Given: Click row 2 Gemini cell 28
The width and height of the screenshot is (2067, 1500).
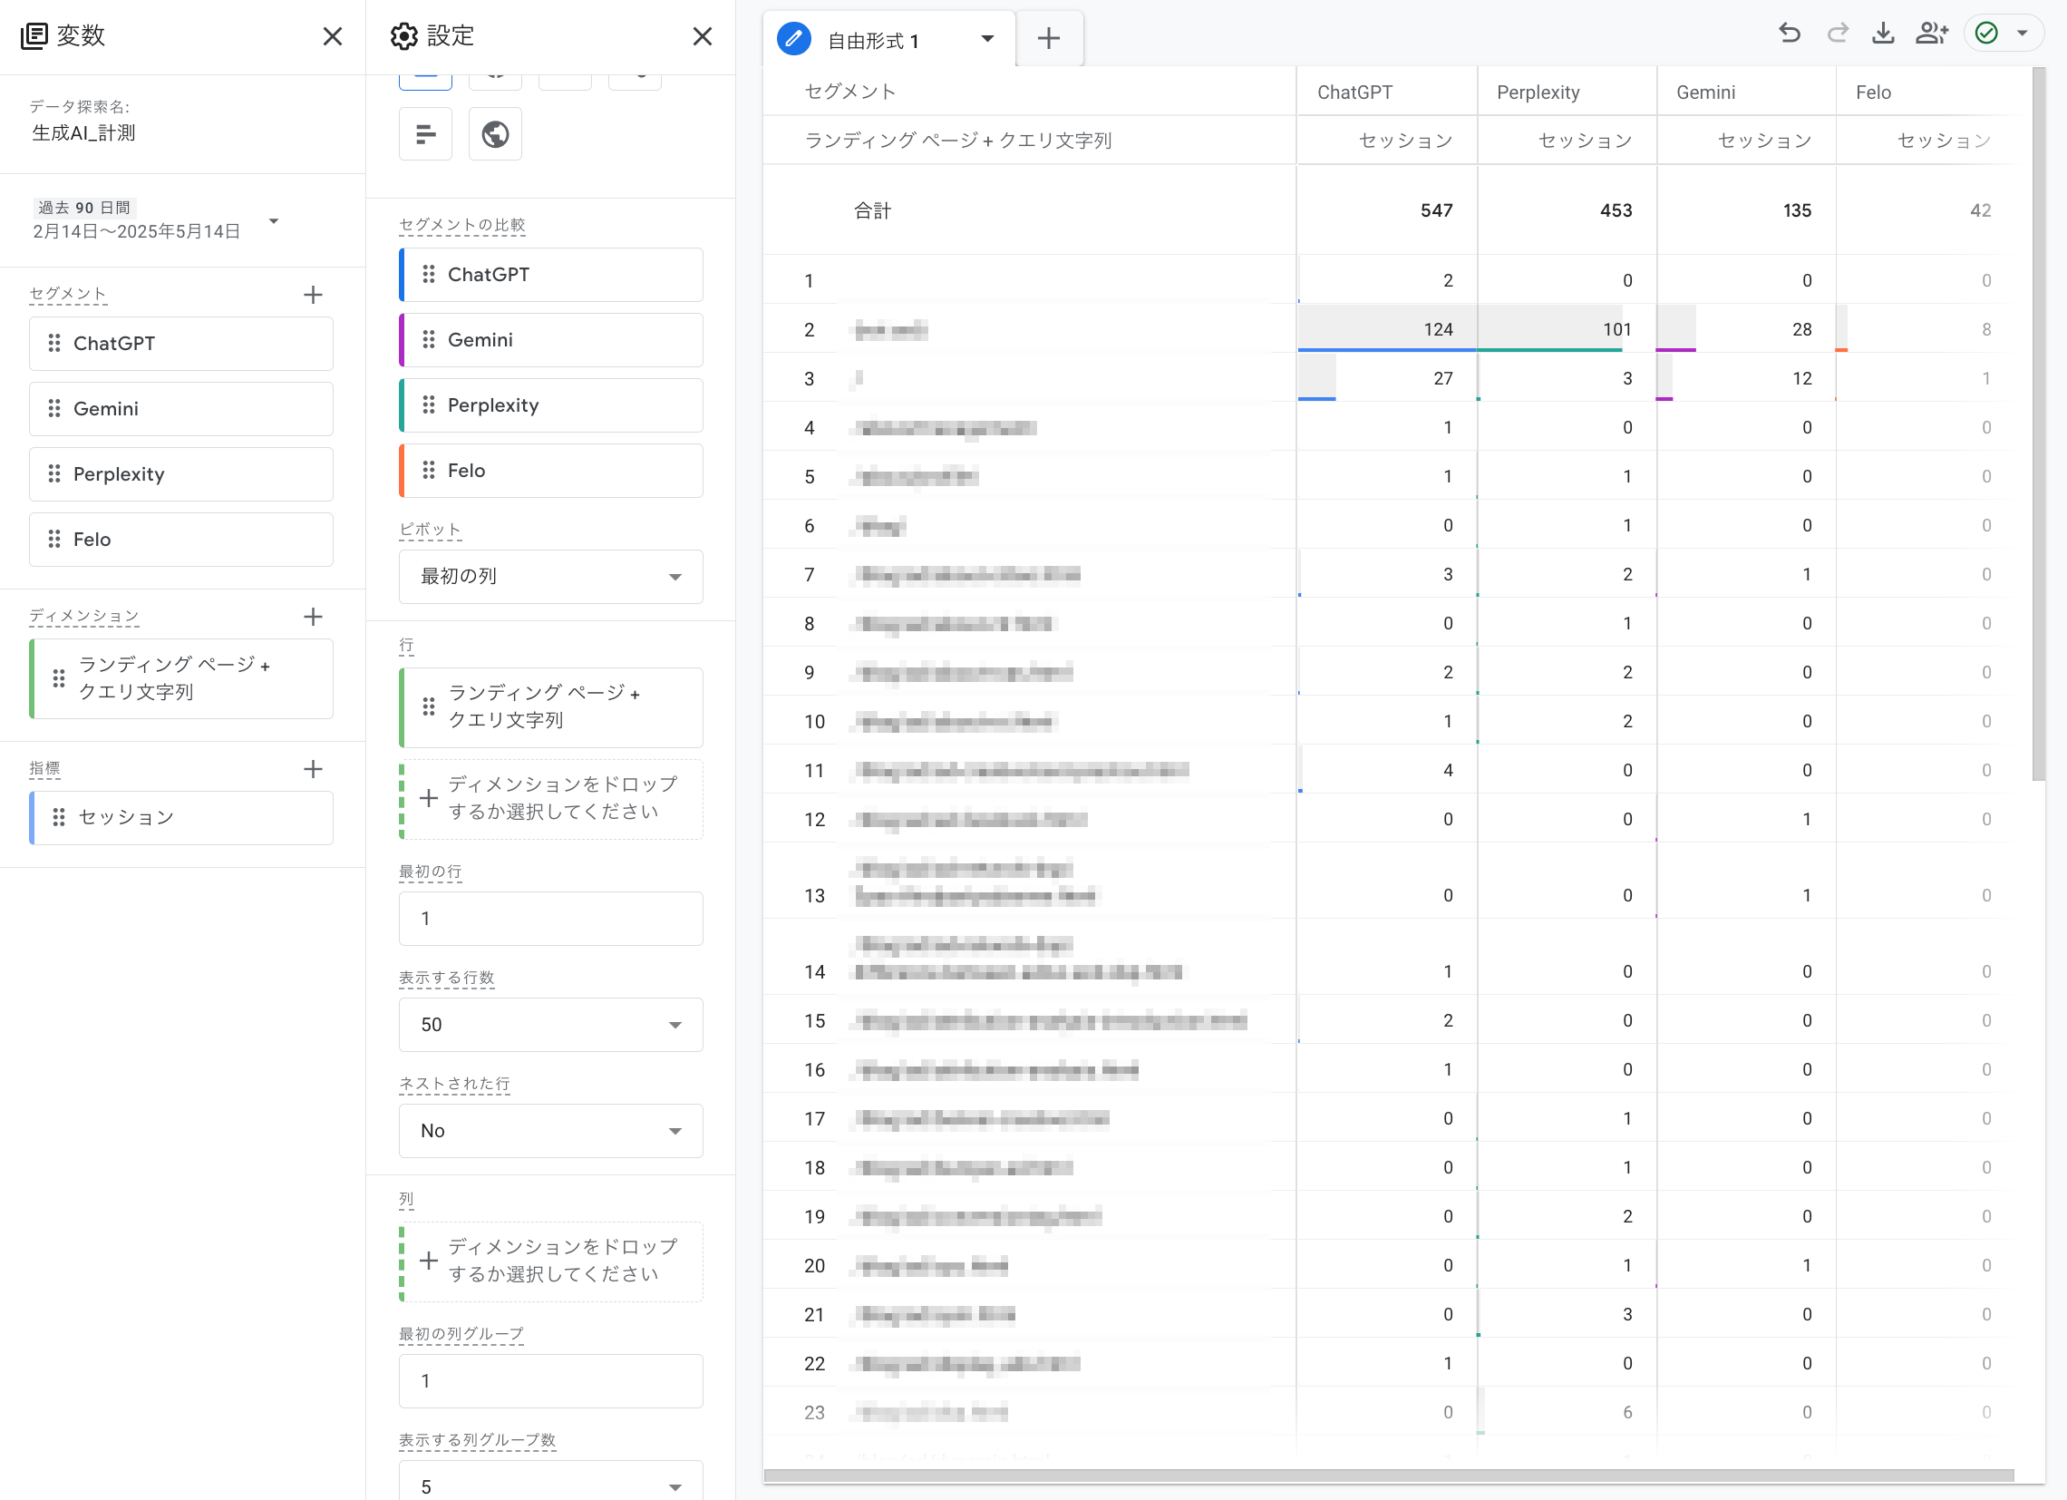Looking at the screenshot, I should [1745, 329].
